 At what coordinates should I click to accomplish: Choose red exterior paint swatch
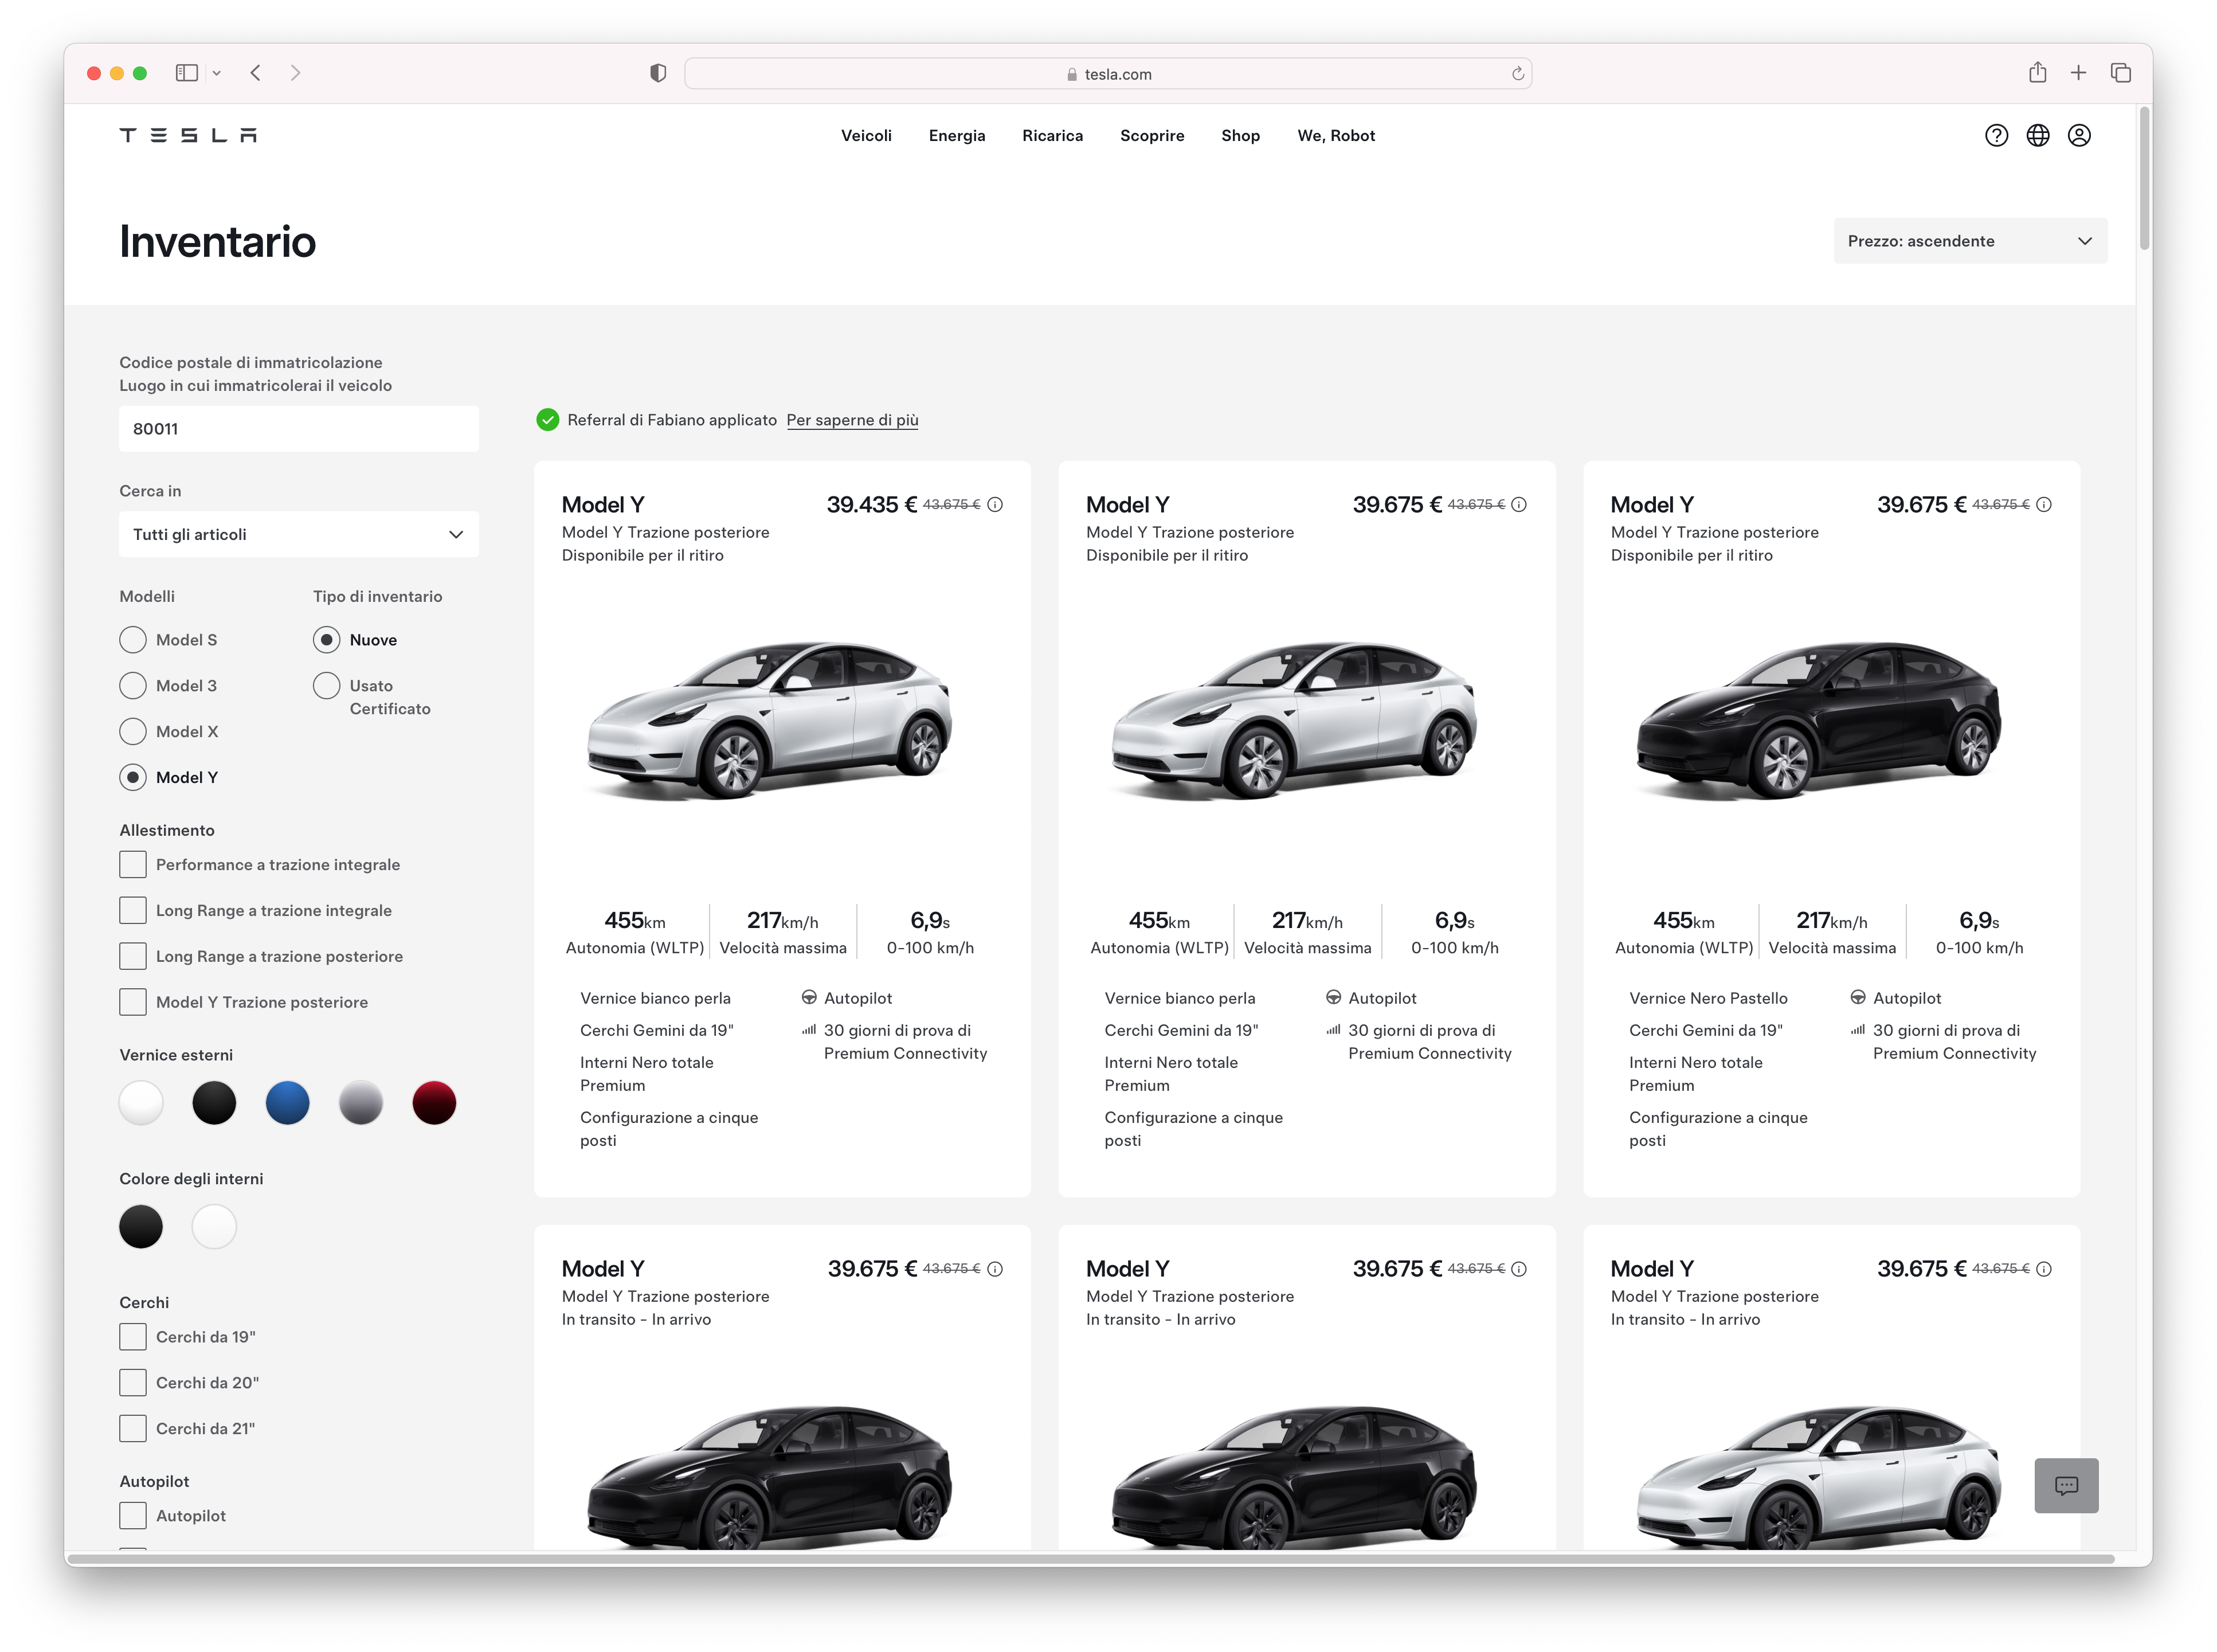(434, 1103)
